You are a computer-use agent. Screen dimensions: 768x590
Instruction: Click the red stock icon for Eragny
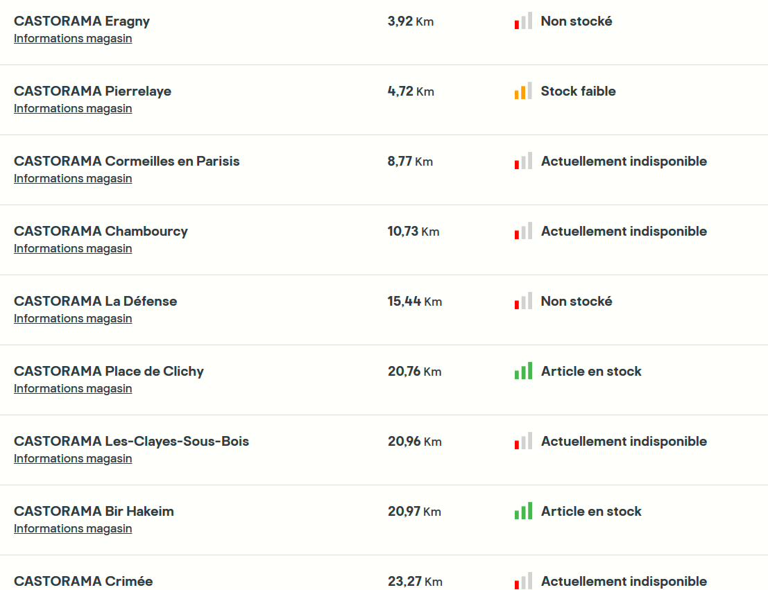523,21
